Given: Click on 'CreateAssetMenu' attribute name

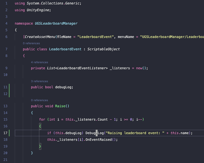Looking at the screenshot, I should (x=40, y=37).
